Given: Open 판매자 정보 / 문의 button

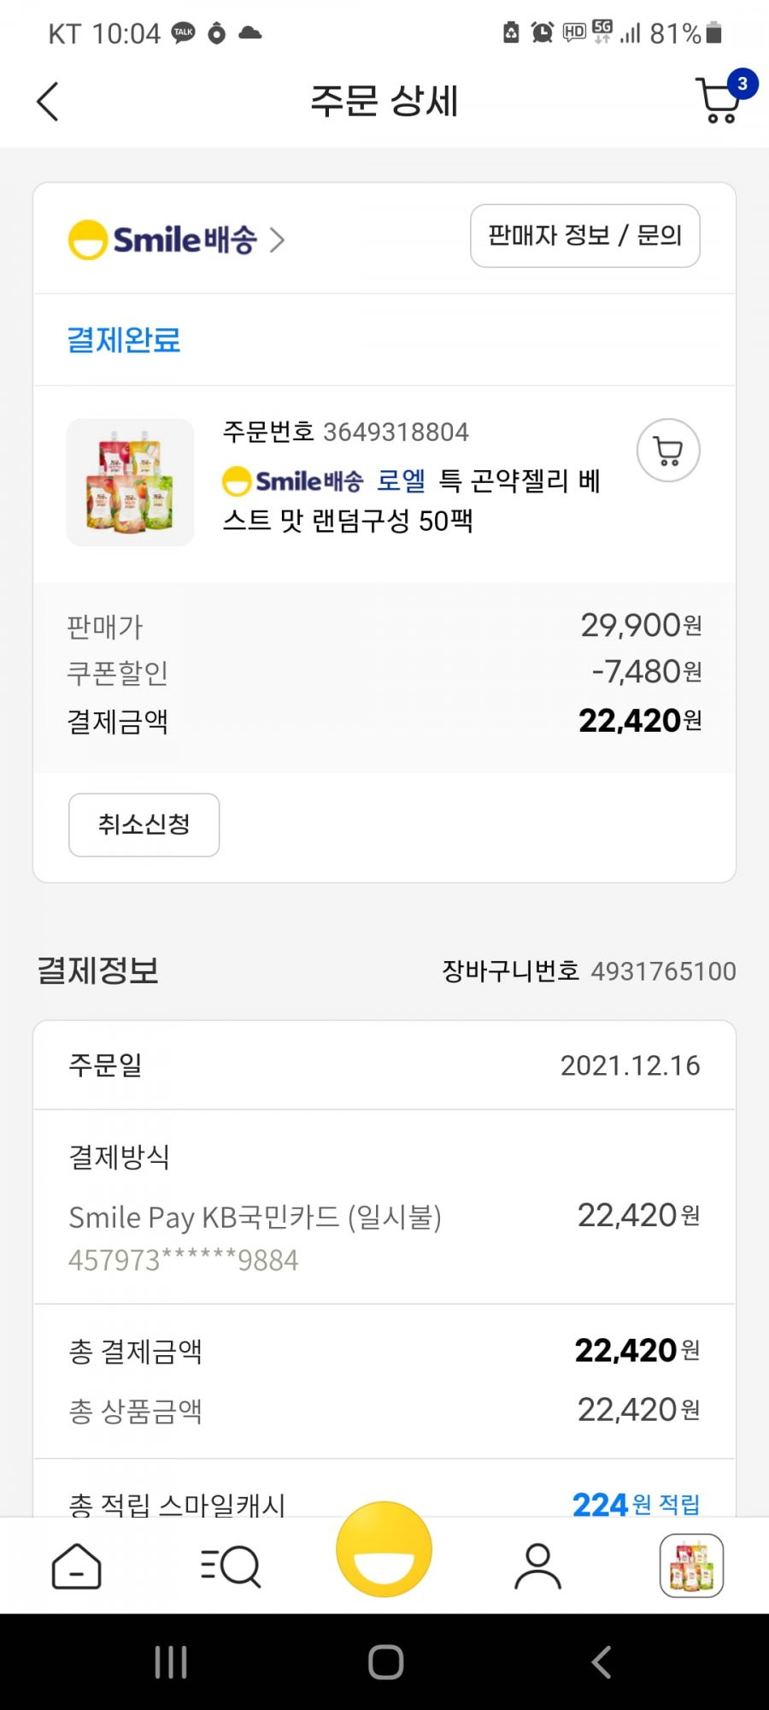Looking at the screenshot, I should pyautogui.click(x=585, y=236).
